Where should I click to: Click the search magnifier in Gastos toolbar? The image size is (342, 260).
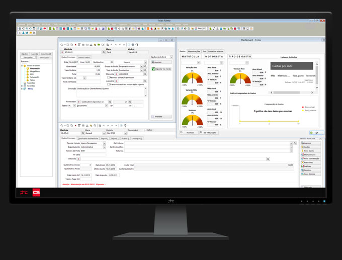(x=62, y=45)
